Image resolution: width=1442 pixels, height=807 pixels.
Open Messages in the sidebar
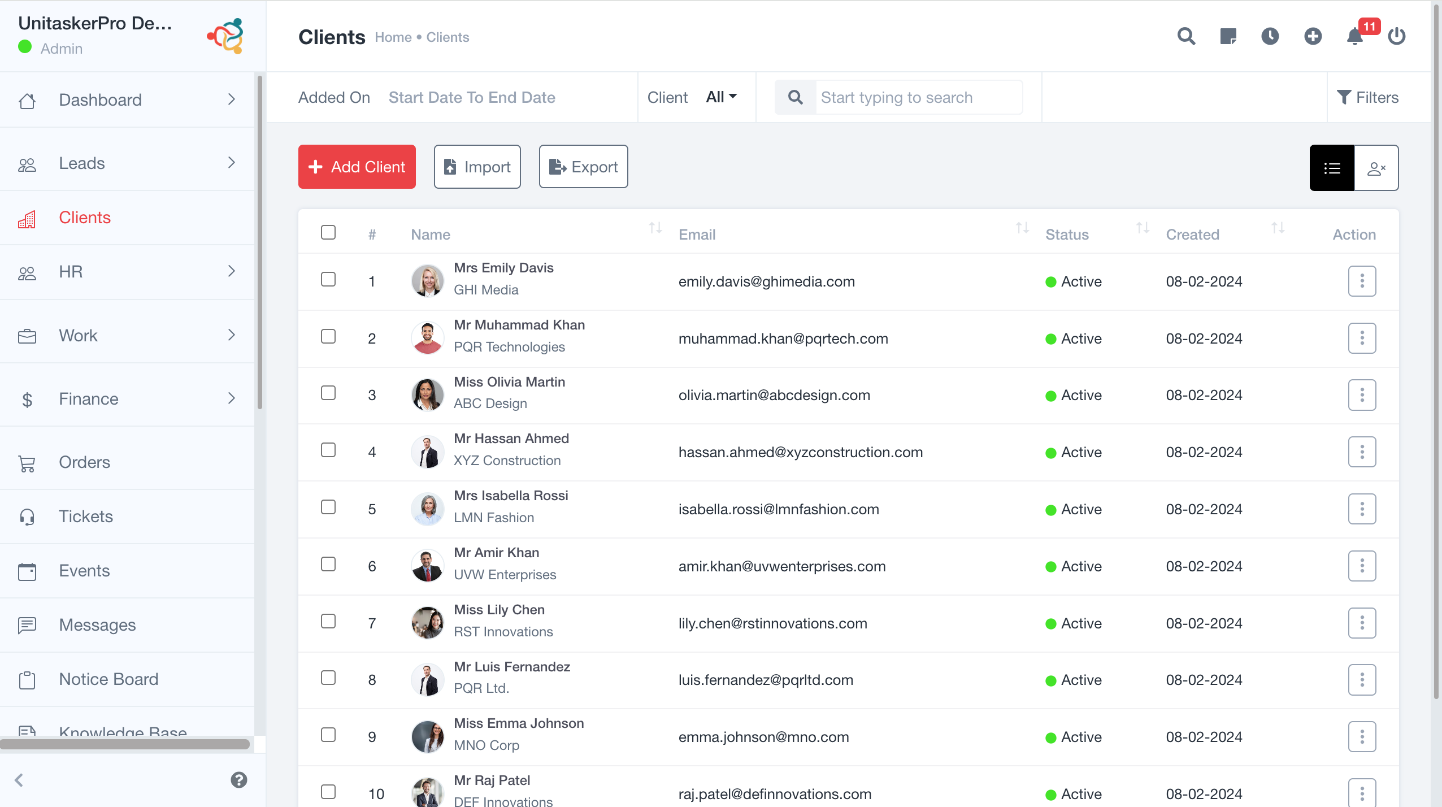(x=127, y=625)
